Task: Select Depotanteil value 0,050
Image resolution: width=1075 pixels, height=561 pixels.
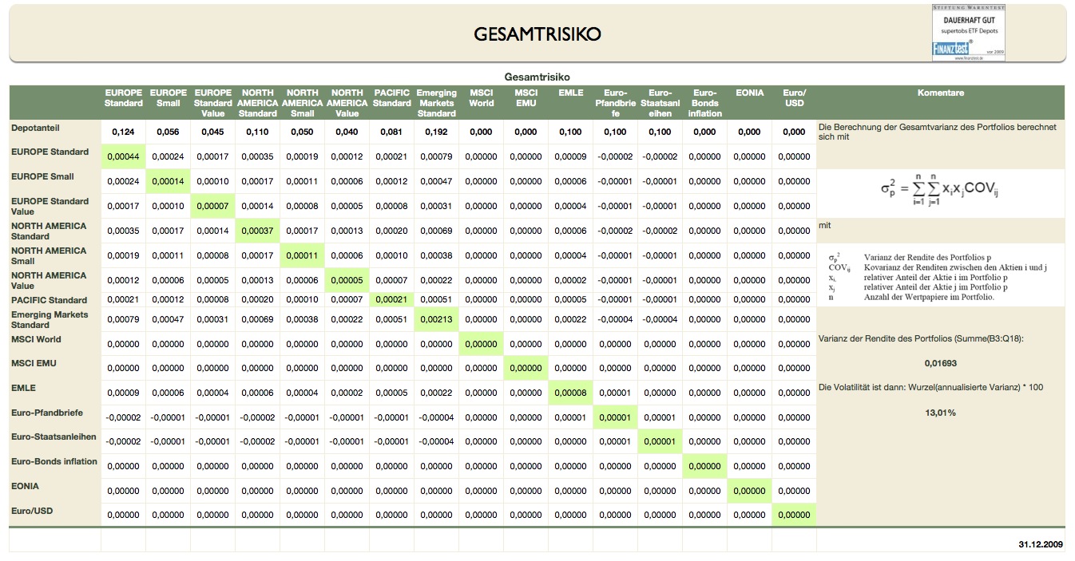Action: point(302,132)
